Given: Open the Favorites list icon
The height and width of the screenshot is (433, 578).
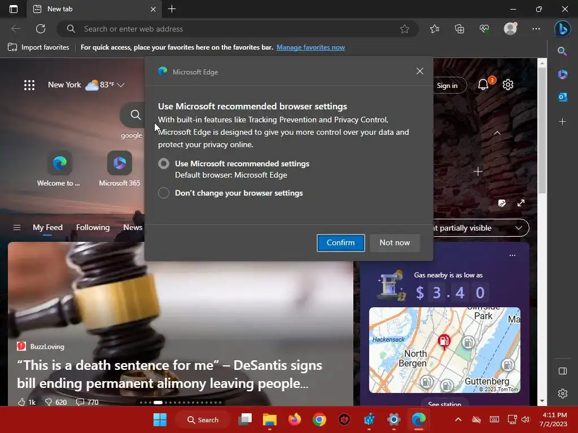Looking at the screenshot, I should click(x=435, y=29).
